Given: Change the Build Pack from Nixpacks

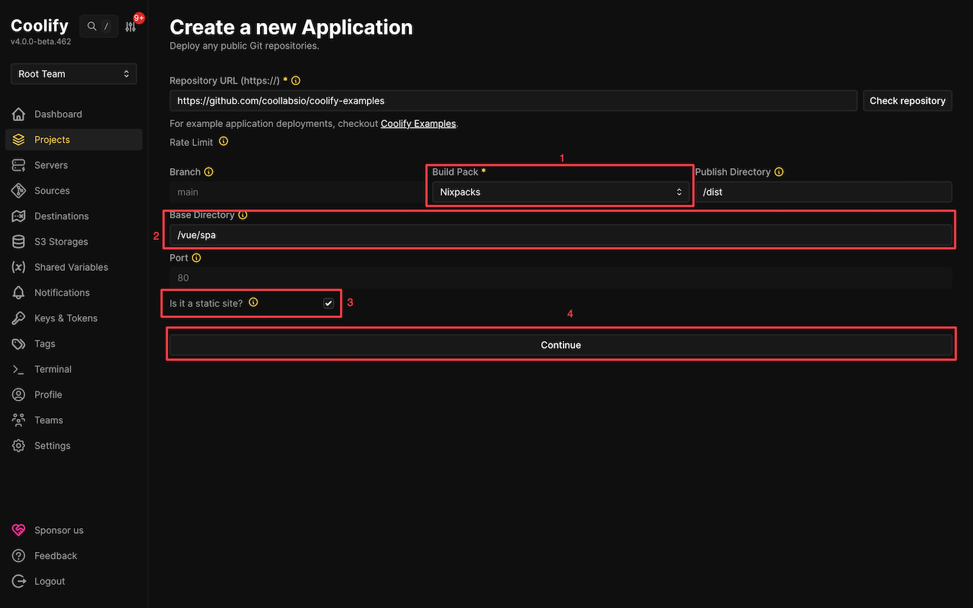Looking at the screenshot, I should [559, 192].
